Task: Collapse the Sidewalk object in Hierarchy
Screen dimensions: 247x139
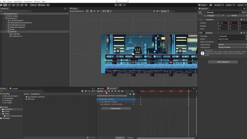Action: point(7,32)
